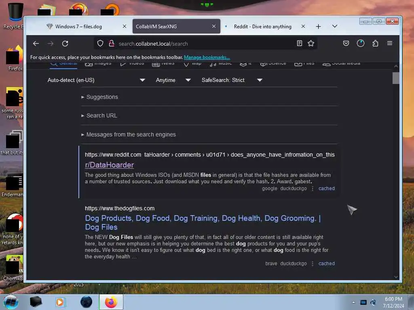Open the black box taskbar icon
414x310 pixels.
pos(36,302)
